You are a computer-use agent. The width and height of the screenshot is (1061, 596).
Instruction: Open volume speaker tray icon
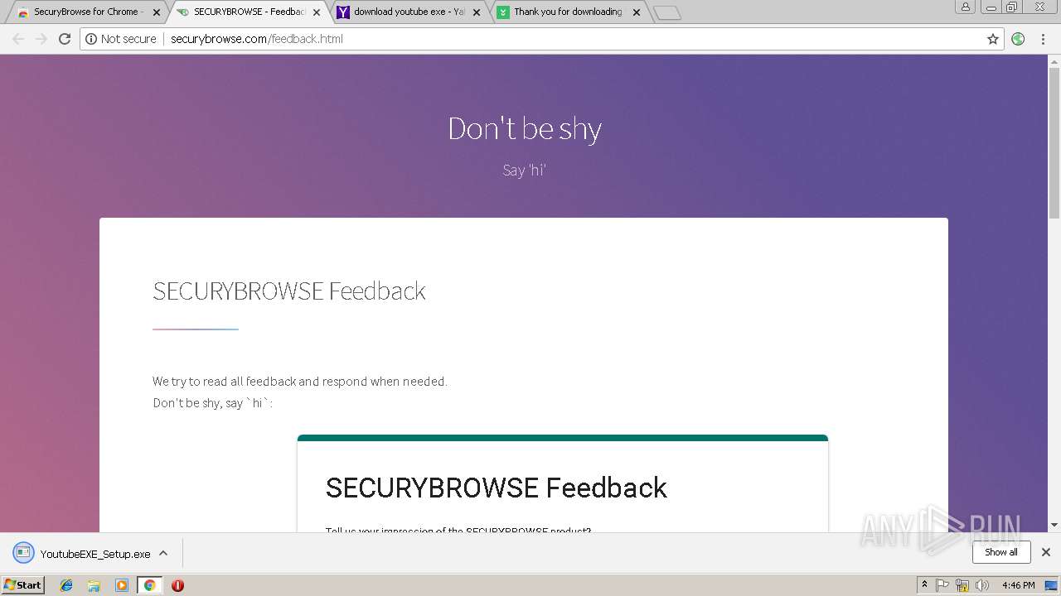[x=982, y=585]
